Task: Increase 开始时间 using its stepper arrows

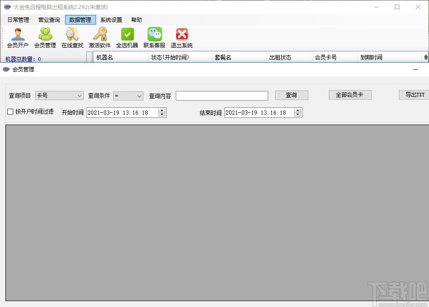Action: click(x=162, y=110)
